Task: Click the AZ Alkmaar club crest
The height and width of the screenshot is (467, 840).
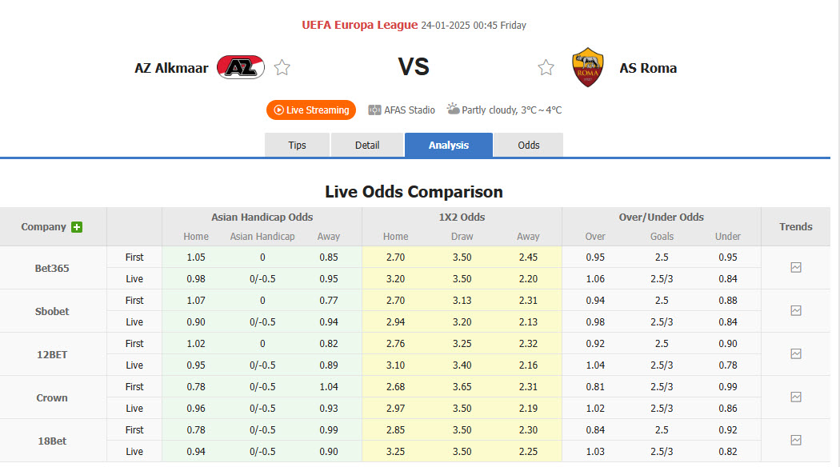Action: click(242, 67)
